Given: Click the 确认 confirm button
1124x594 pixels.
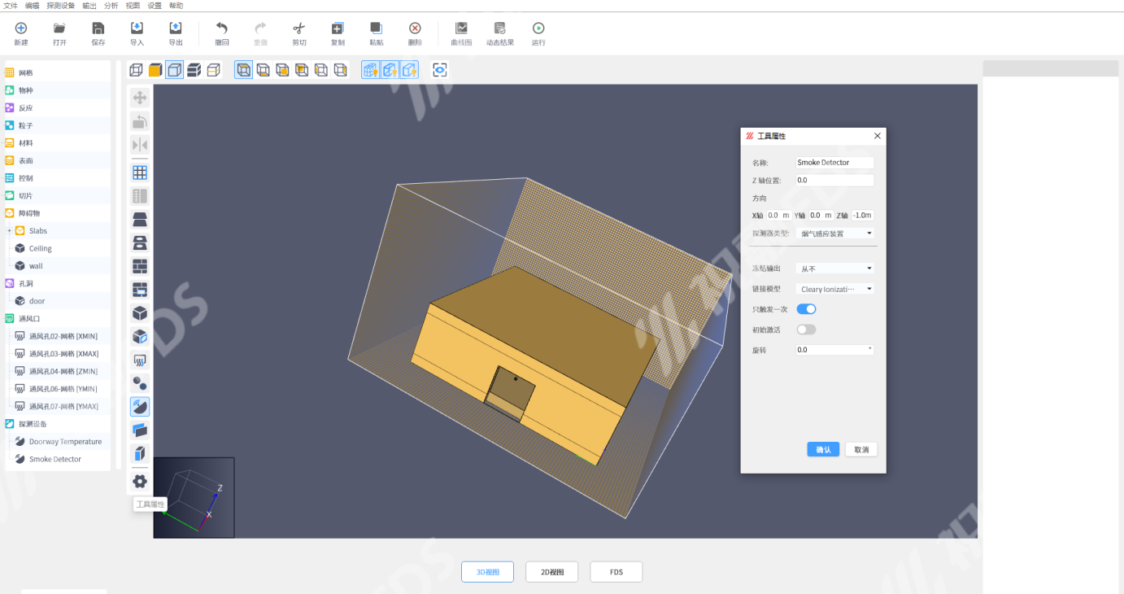Looking at the screenshot, I should click(x=823, y=450).
